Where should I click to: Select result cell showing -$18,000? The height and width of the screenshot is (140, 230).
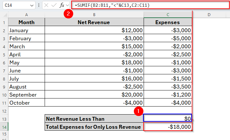coord(168,127)
